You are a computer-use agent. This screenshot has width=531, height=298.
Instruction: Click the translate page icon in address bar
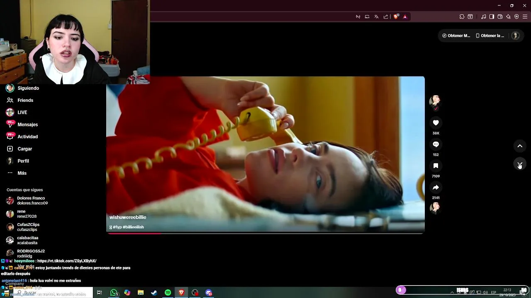(x=376, y=17)
